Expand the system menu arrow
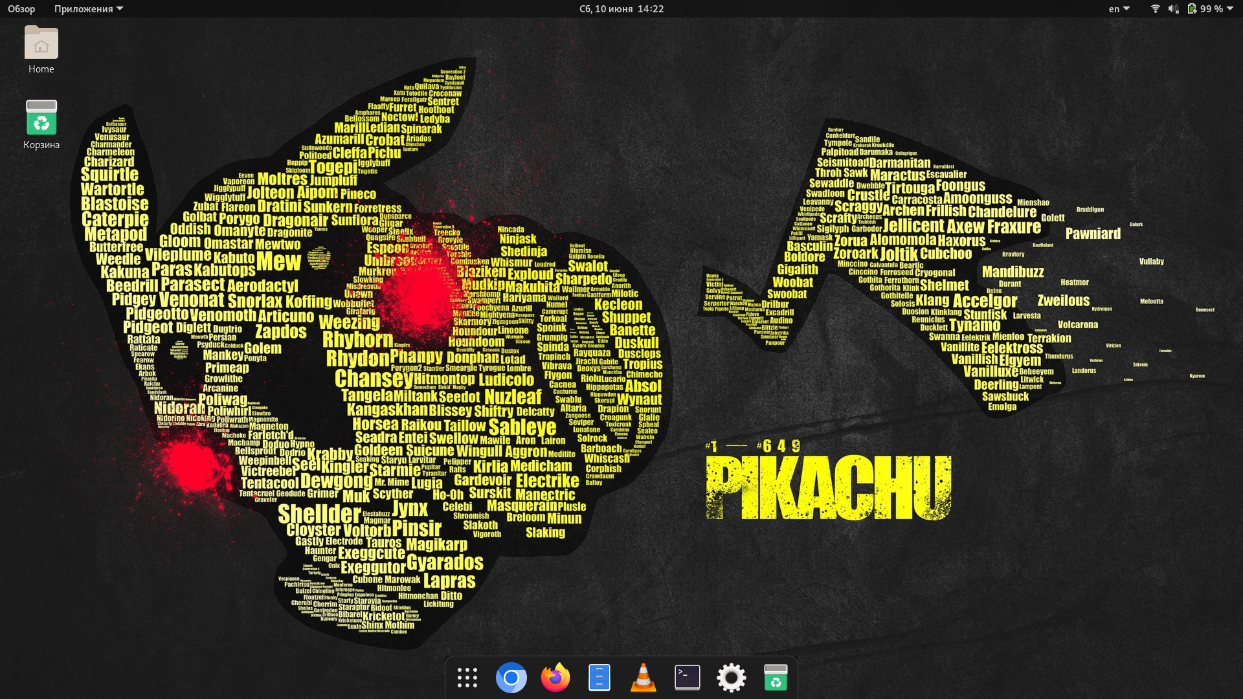This screenshot has height=699, width=1243. (x=1230, y=9)
